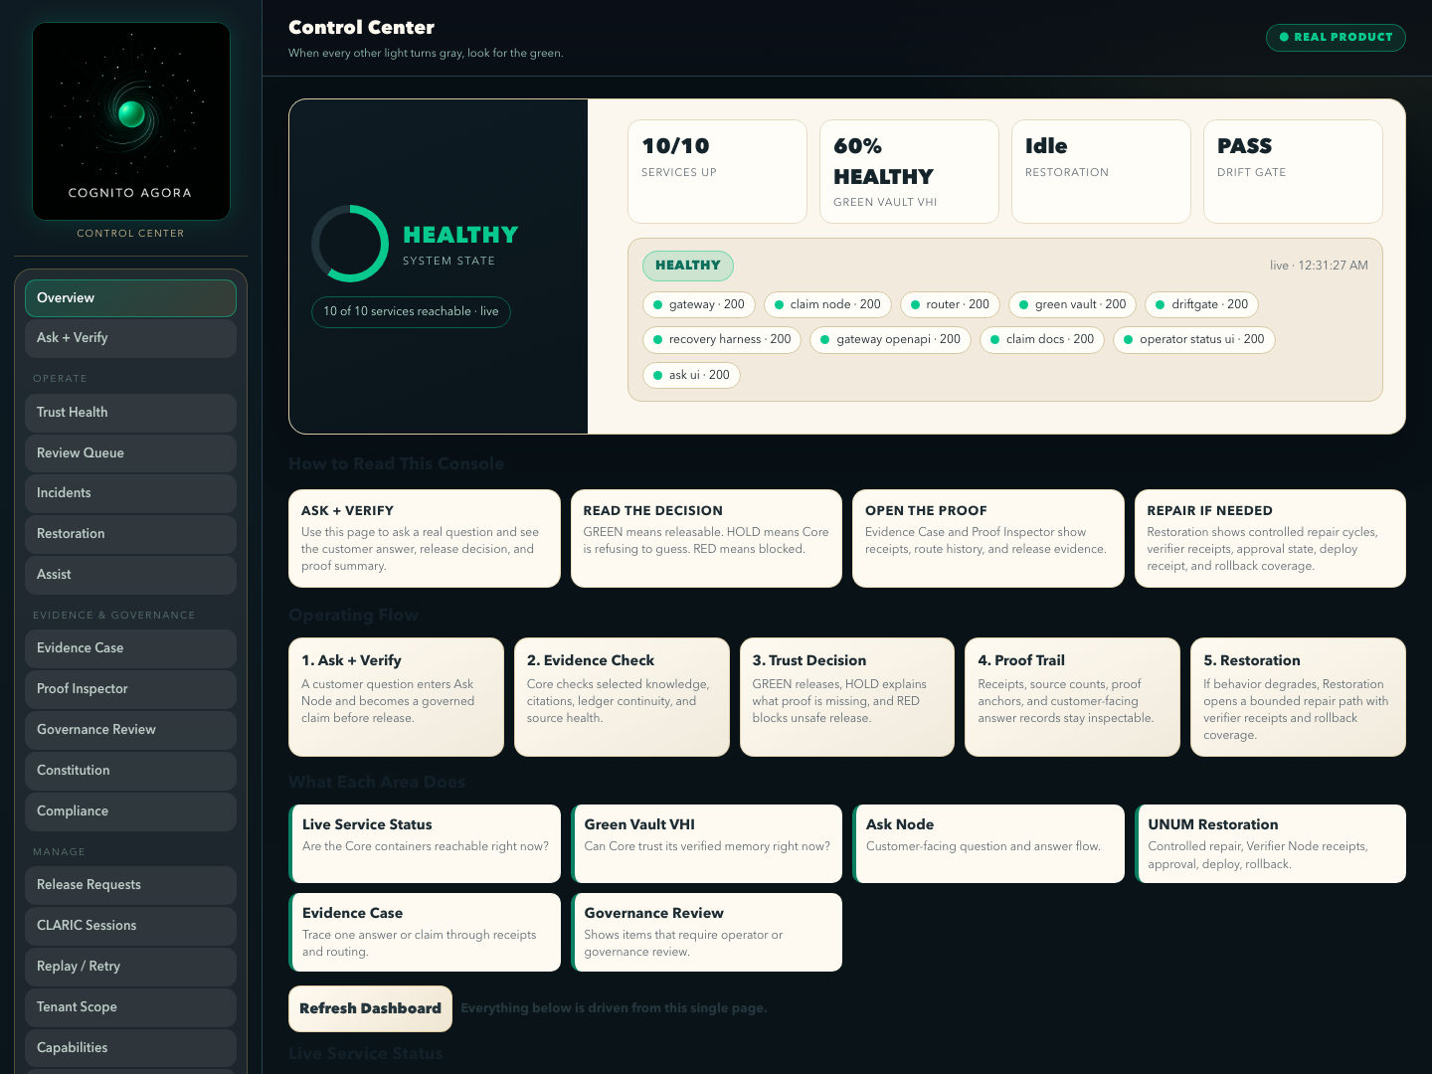Click the claim docs · 200 chip

[1042, 339]
